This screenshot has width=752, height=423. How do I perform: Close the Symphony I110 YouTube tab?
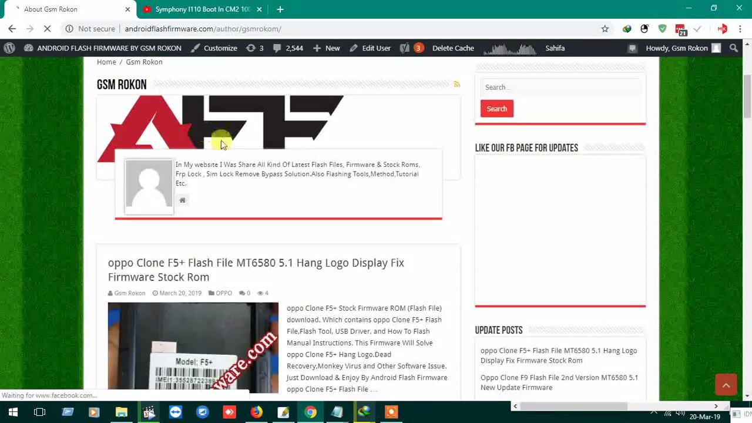coord(260,9)
